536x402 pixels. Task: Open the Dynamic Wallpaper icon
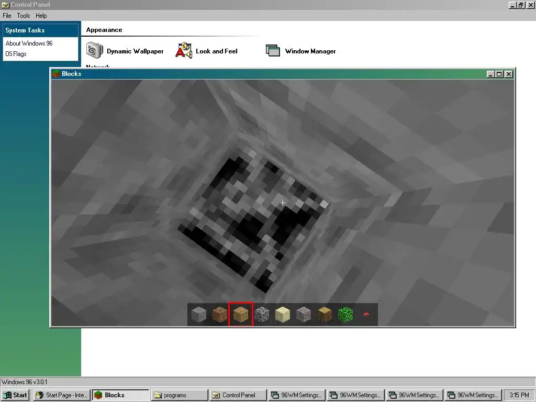click(94, 51)
